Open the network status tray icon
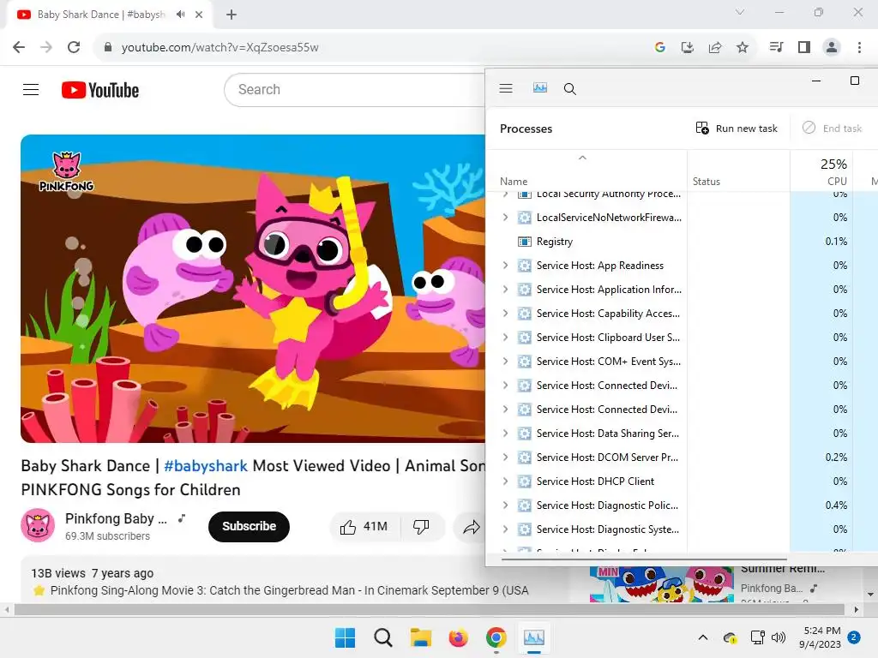The image size is (878, 658). point(758,637)
